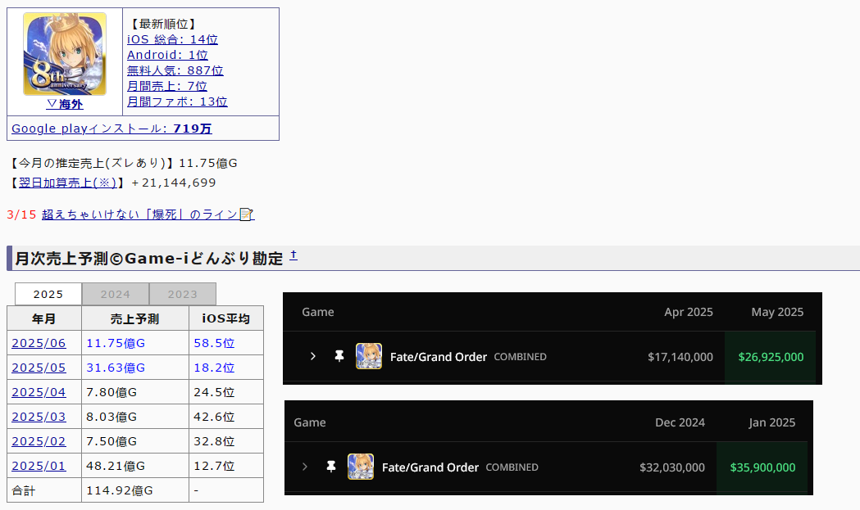This screenshot has width=860, height=510.
Task: Click the $17,140,000 Apr 2025 value
Action: (x=680, y=357)
